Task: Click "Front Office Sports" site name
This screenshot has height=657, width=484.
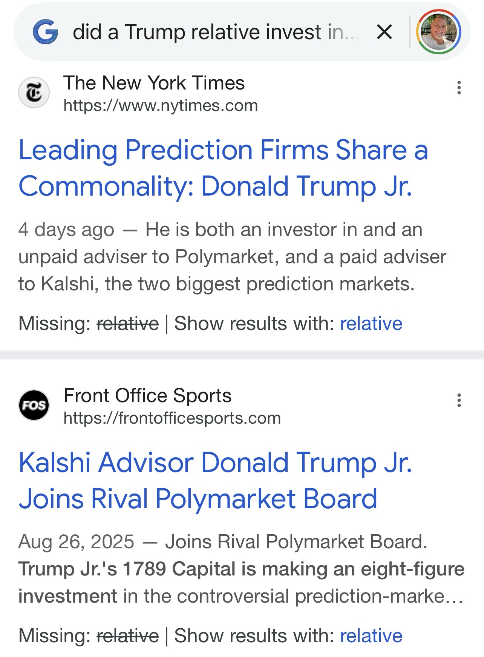Action: tap(147, 395)
